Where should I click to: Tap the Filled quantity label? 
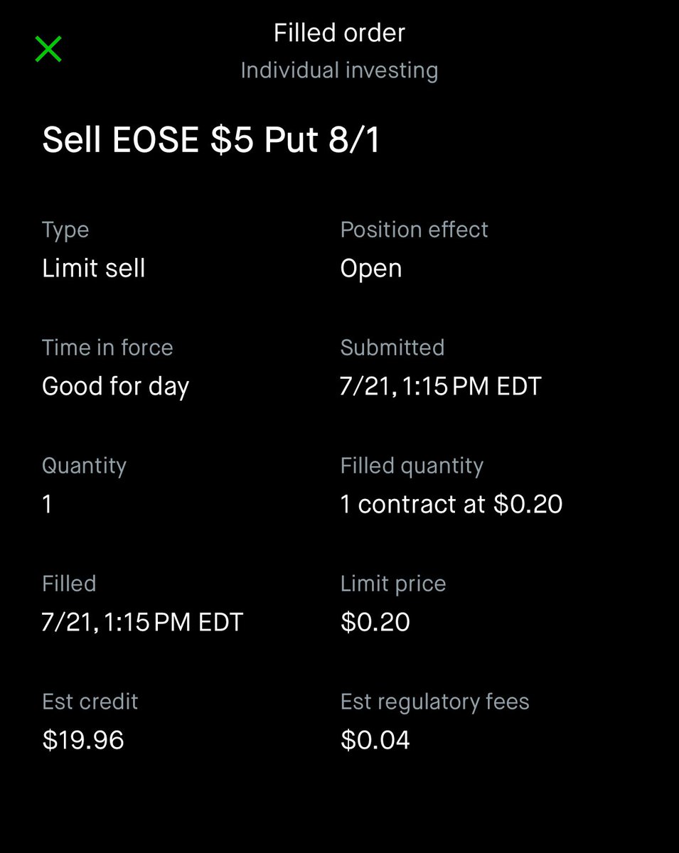click(x=412, y=466)
